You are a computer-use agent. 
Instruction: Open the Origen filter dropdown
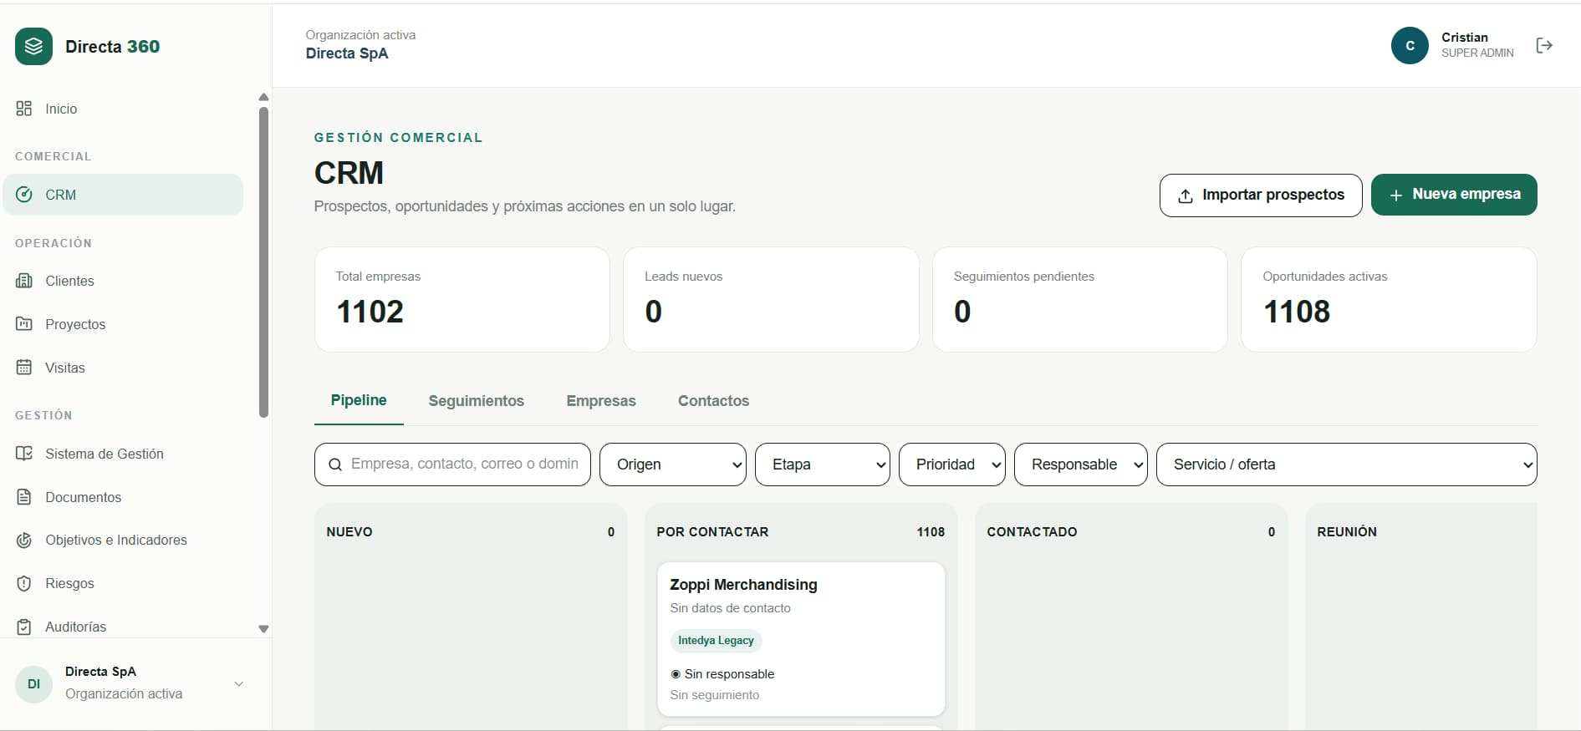[x=673, y=464]
